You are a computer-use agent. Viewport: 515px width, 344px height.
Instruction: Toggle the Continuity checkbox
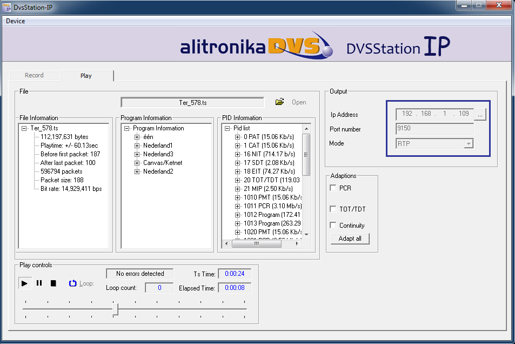coord(333,225)
